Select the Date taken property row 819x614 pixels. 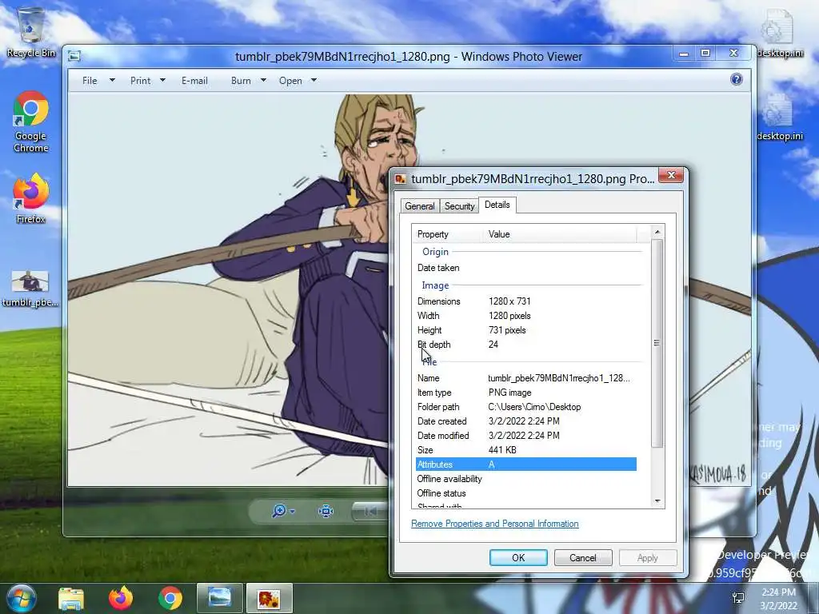526,268
